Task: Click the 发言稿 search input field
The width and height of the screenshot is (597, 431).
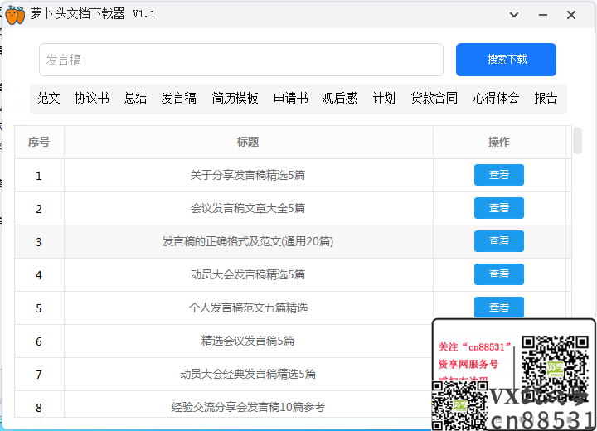Action: [x=240, y=60]
